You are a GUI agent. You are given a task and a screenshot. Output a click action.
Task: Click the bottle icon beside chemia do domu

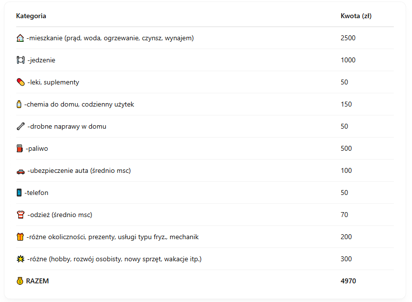pos(19,104)
